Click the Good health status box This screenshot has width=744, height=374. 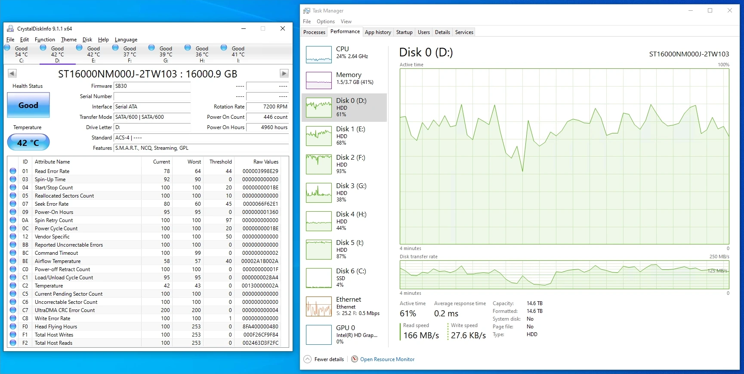click(28, 105)
